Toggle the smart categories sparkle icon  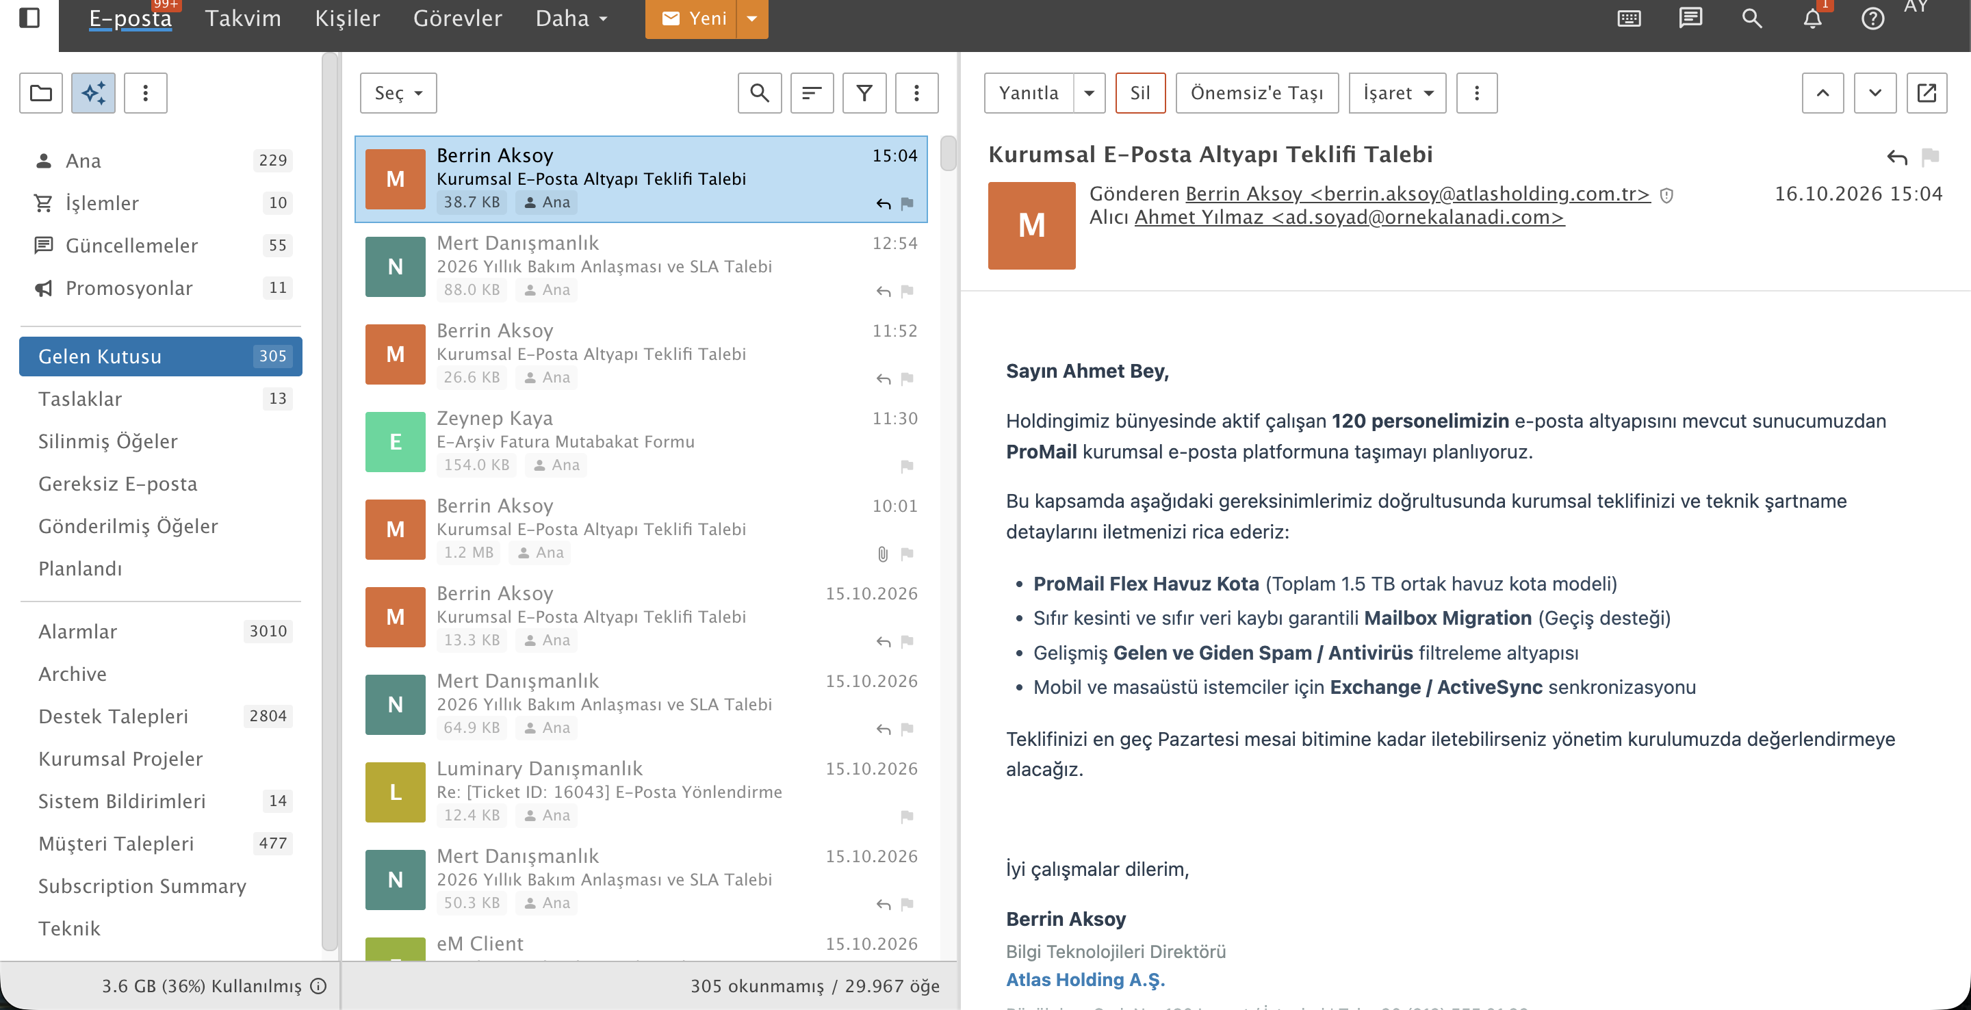[x=93, y=93]
